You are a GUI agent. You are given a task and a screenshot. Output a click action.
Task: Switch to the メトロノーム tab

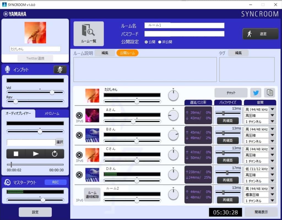[x=52, y=113]
